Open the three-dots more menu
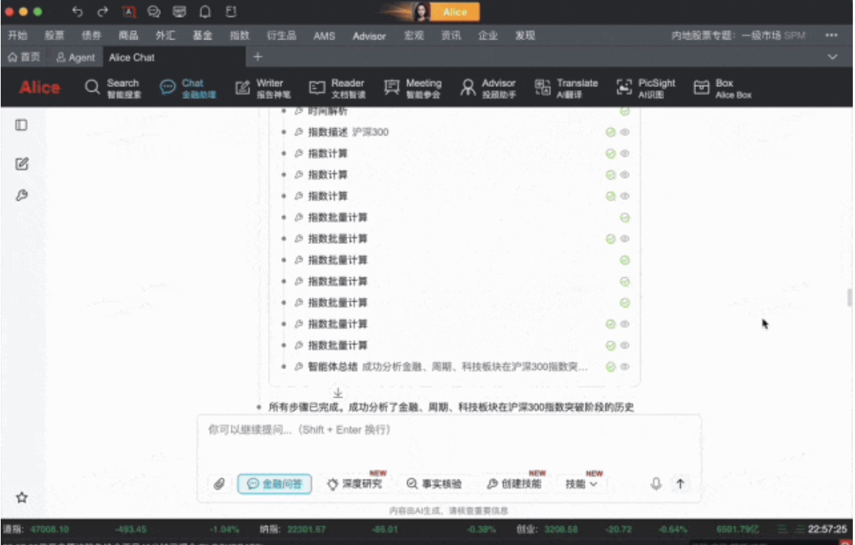Viewport: 855px width, 545px height. coord(831,35)
